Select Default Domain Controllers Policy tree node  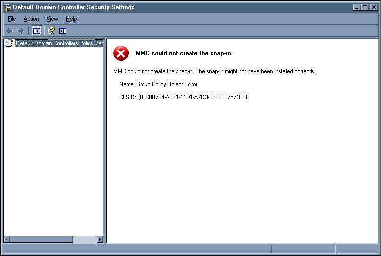click(59, 43)
